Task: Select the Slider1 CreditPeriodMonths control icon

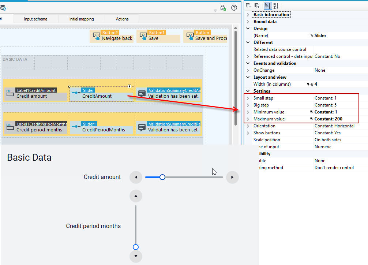Action: 76,126
